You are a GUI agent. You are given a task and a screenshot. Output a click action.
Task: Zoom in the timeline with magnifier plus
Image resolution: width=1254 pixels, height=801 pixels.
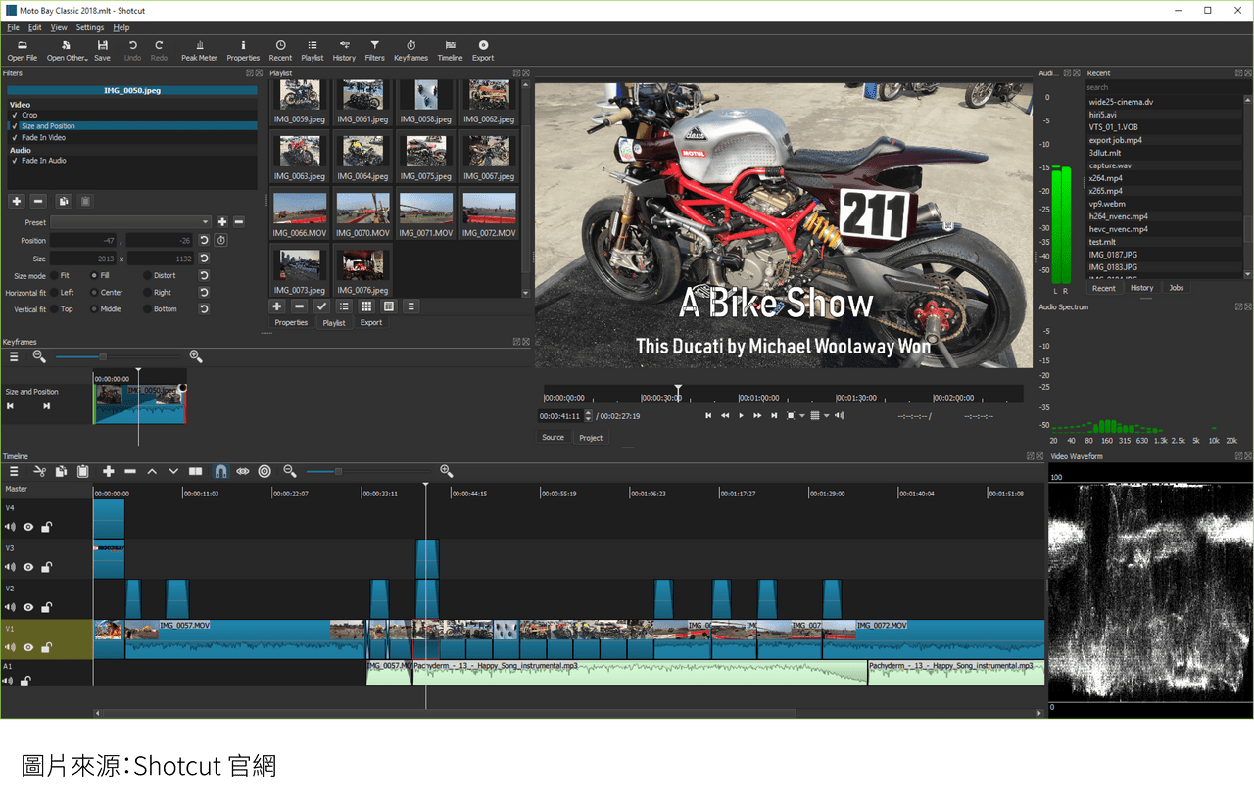[x=447, y=471]
